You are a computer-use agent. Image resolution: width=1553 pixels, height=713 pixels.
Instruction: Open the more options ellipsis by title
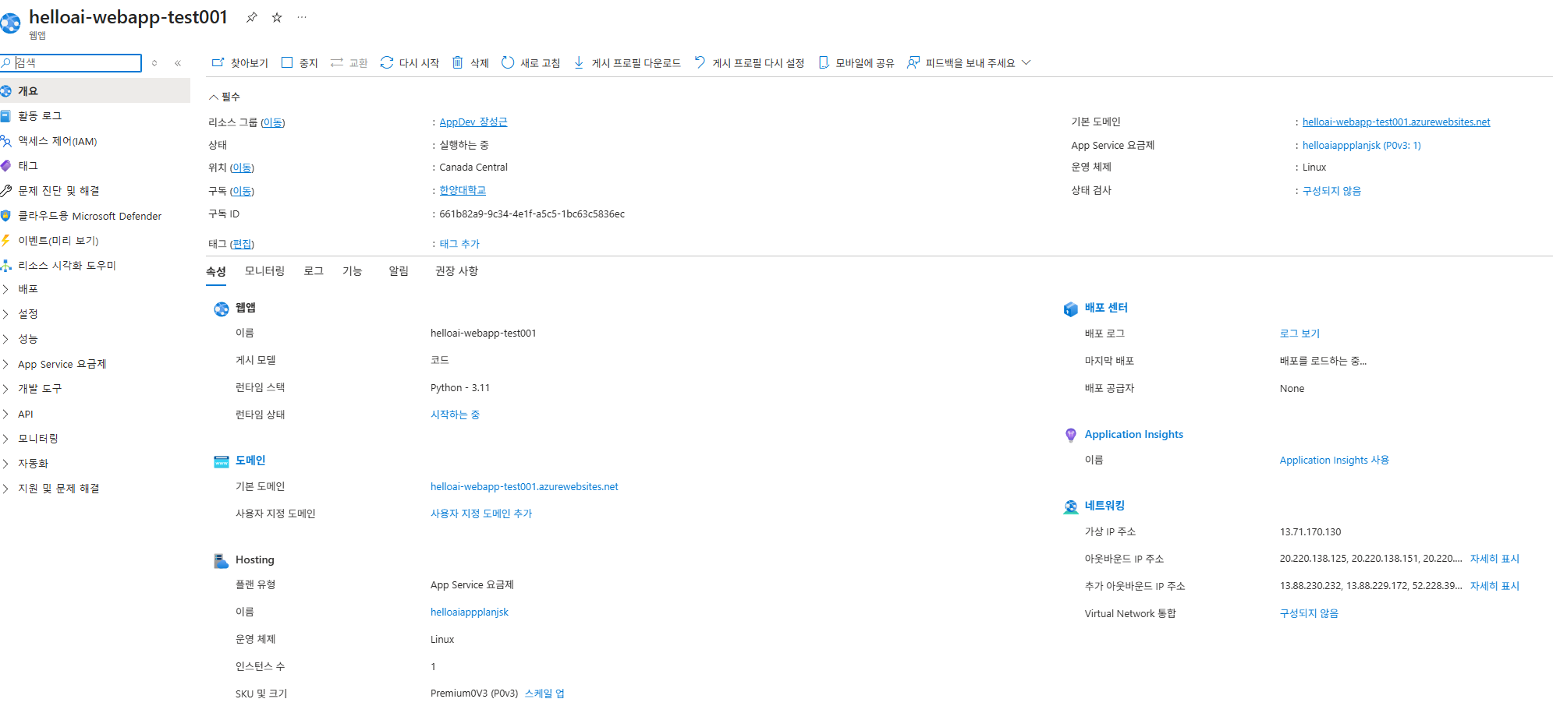click(302, 17)
